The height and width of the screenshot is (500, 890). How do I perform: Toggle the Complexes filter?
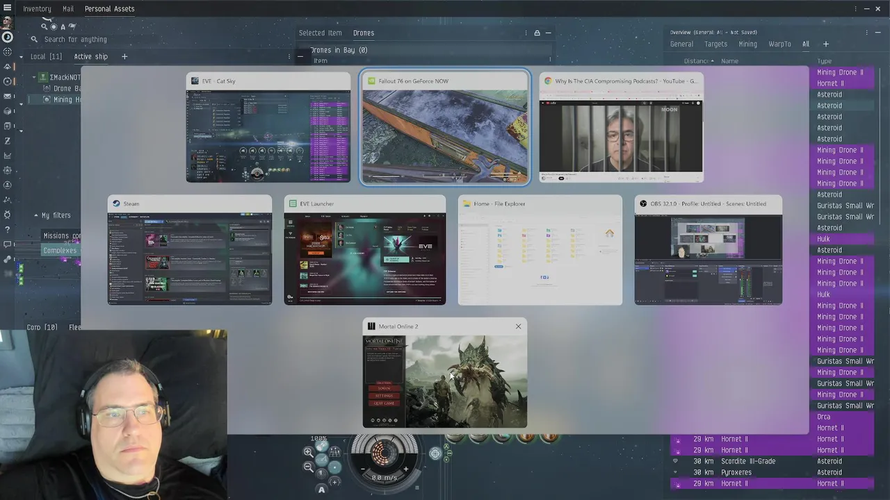[60, 251]
